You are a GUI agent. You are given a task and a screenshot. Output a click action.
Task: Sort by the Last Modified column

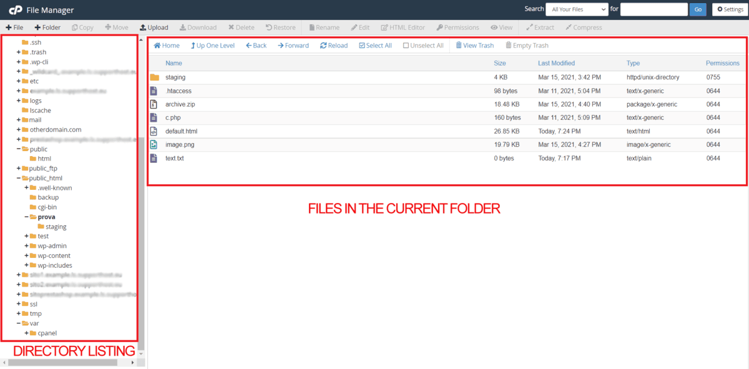click(x=556, y=63)
